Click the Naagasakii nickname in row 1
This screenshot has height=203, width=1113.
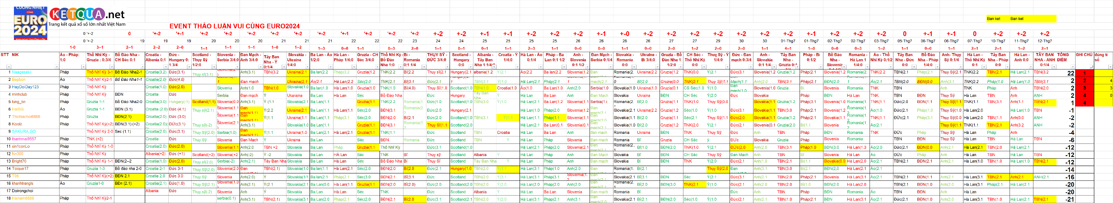[x=21, y=73]
